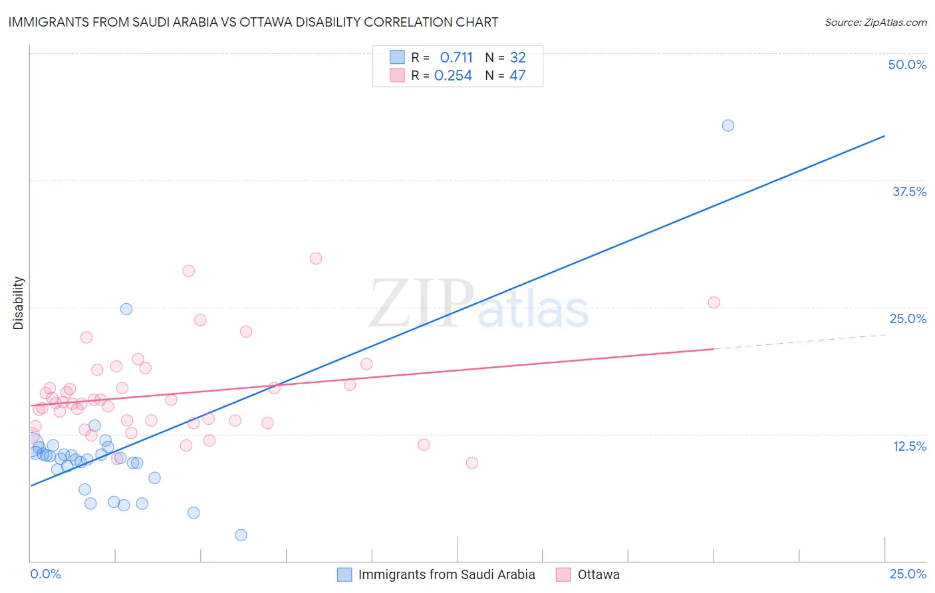Click the 25.0% x-axis end label
Viewport: 935px width, 593px height.
click(908, 574)
